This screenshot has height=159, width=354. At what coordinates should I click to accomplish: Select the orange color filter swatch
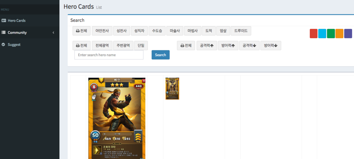tap(340, 34)
